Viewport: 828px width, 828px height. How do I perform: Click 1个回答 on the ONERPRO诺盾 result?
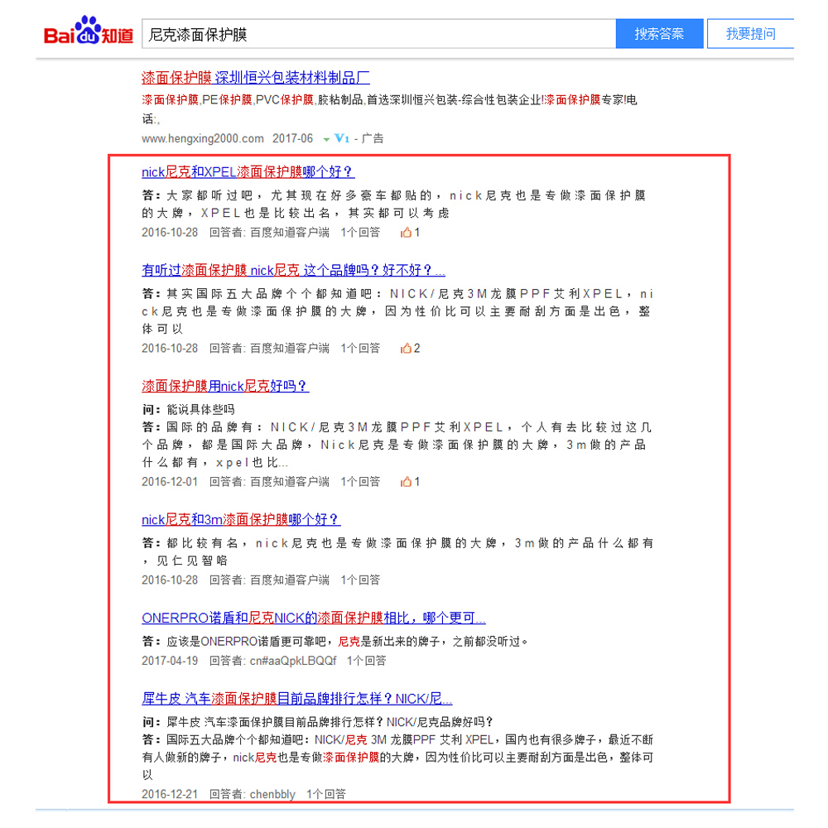point(367,661)
